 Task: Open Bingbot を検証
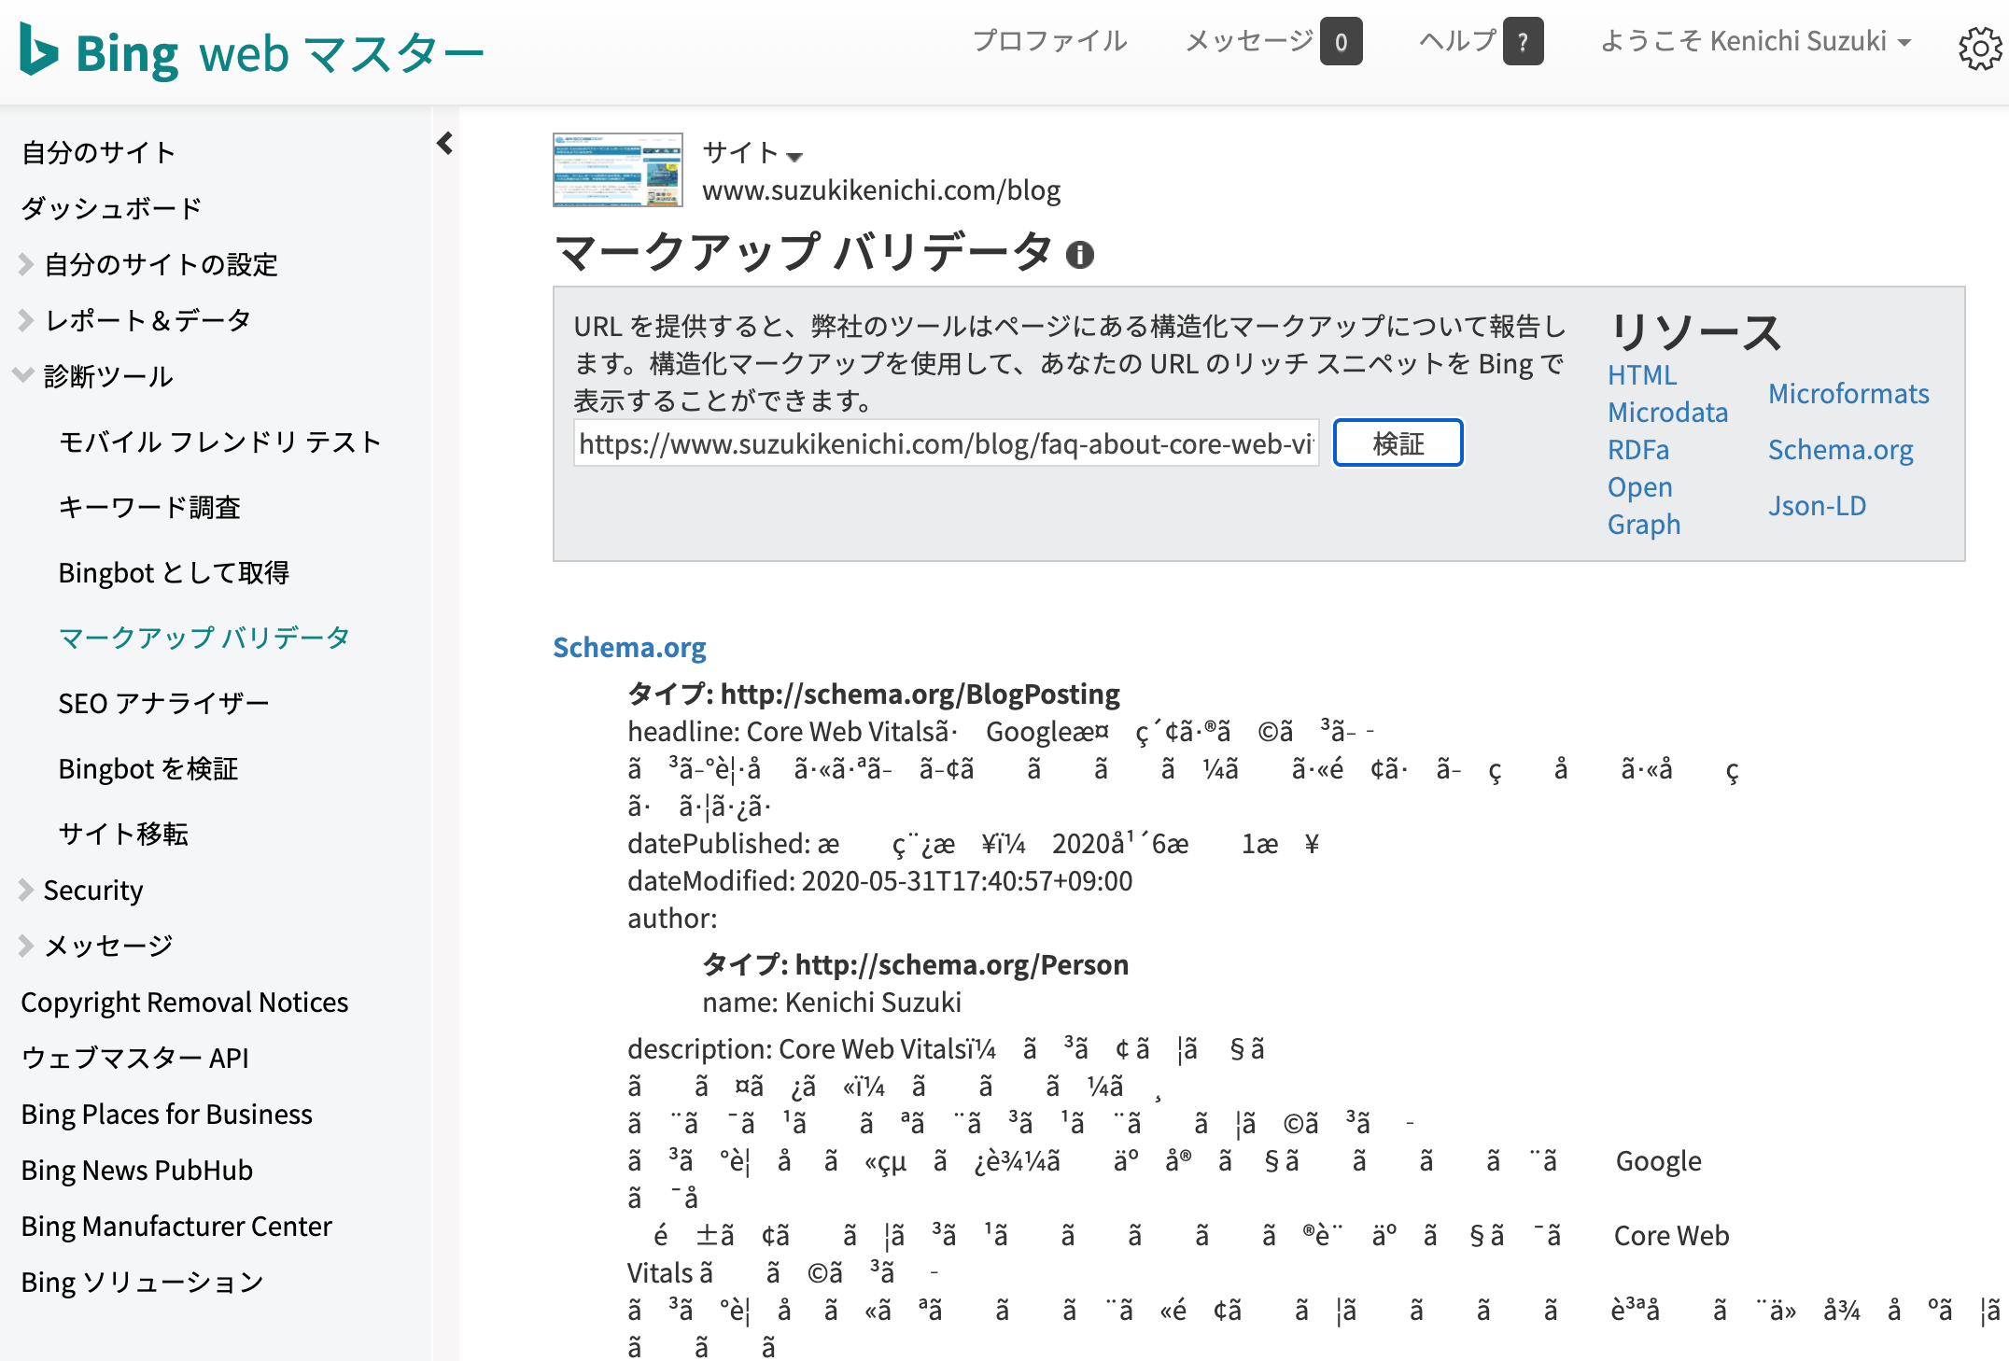tap(148, 768)
